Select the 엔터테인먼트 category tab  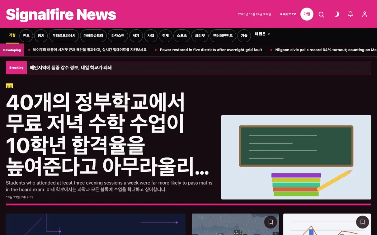pyautogui.click(x=223, y=36)
